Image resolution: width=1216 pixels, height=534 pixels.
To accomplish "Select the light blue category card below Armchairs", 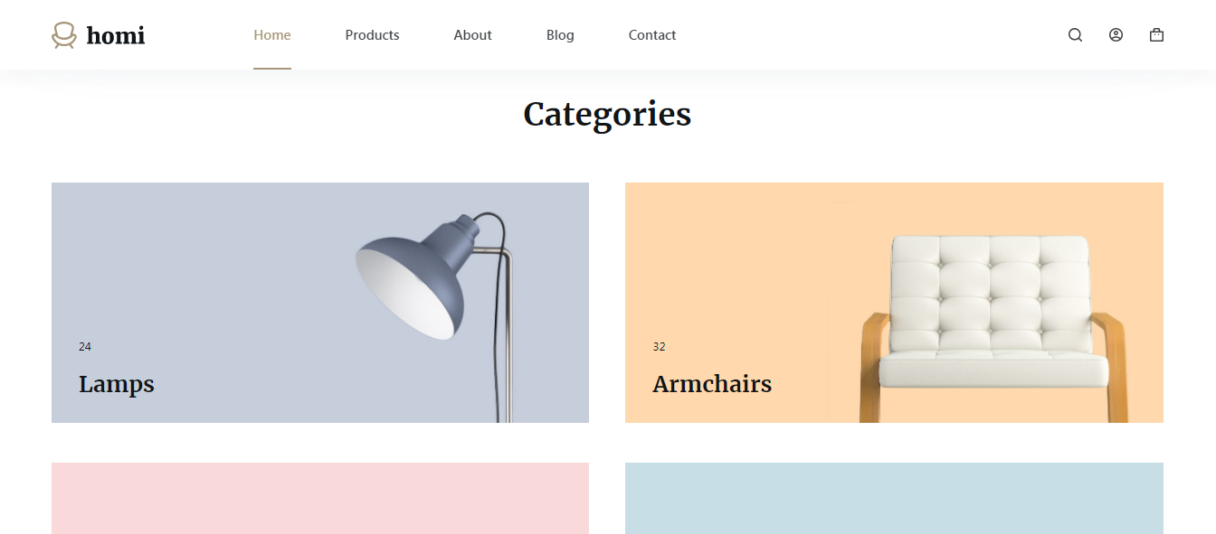I will click(894, 498).
